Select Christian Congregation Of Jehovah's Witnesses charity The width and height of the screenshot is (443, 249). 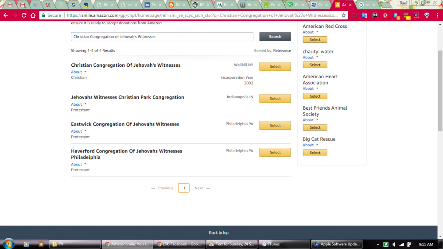(275, 66)
